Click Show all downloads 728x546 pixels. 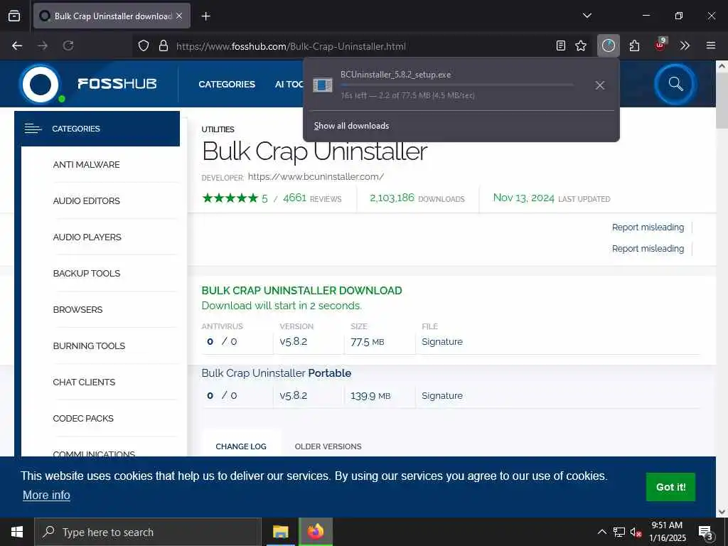coord(351,126)
